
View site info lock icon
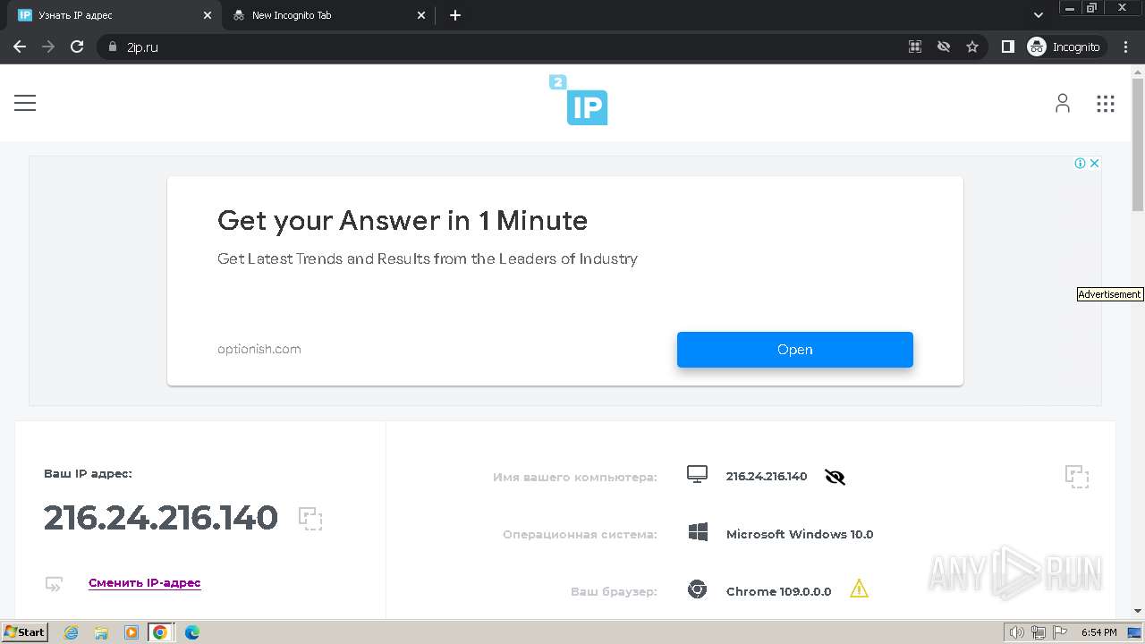click(x=112, y=47)
